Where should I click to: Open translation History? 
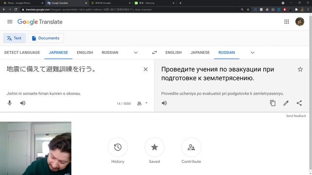coord(117,147)
